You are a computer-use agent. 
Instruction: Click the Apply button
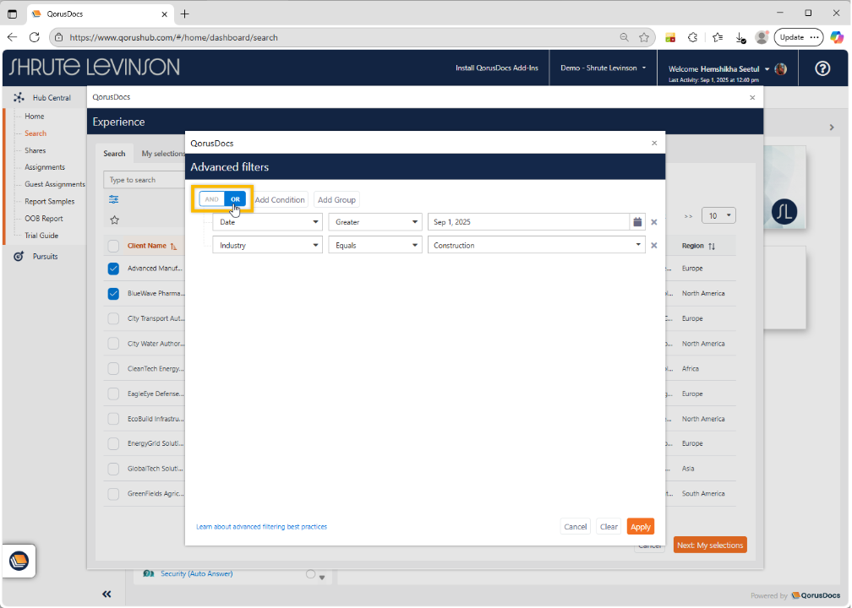[x=640, y=527]
